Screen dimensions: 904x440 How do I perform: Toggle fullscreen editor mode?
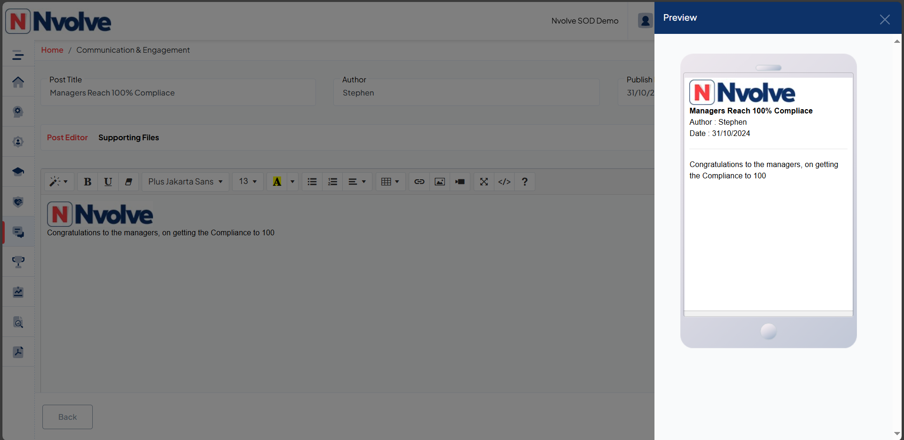tap(484, 182)
